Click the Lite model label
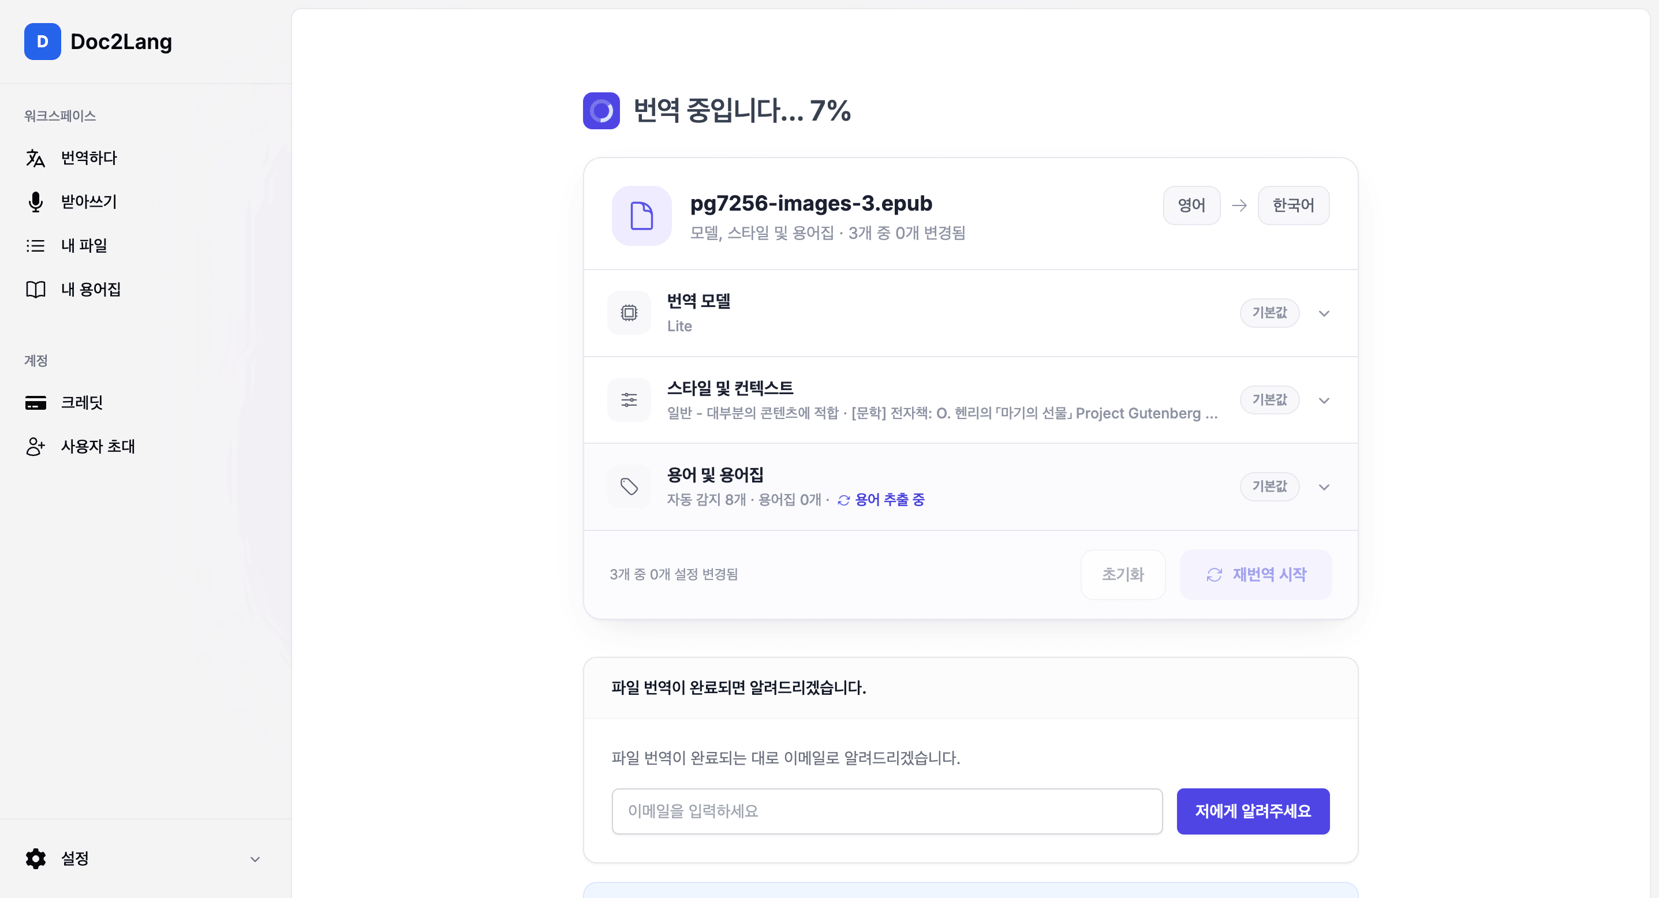This screenshot has width=1659, height=898. (x=679, y=327)
